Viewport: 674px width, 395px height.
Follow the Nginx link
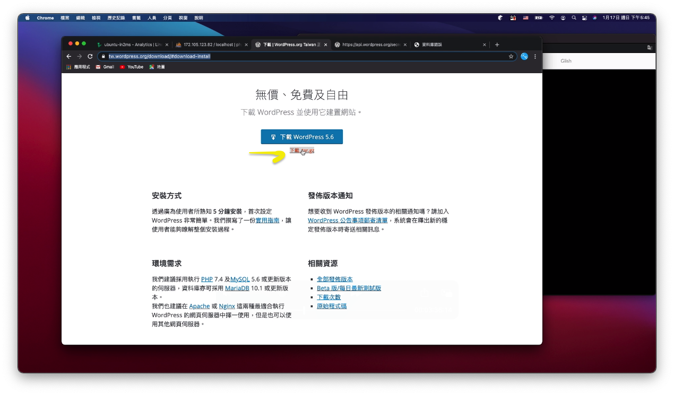pyautogui.click(x=227, y=306)
